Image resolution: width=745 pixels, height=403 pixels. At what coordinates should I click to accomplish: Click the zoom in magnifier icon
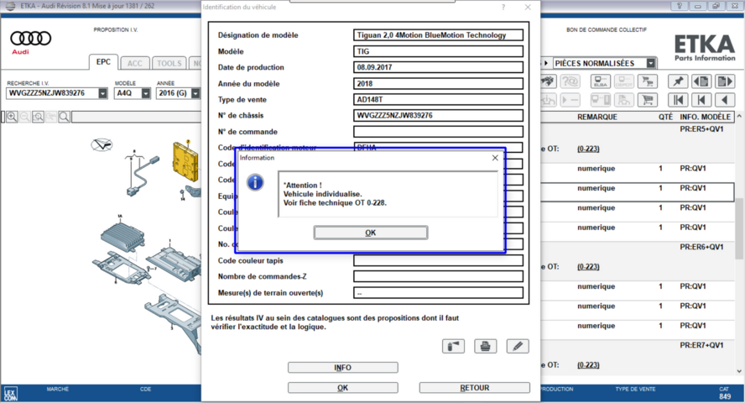tap(12, 117)
